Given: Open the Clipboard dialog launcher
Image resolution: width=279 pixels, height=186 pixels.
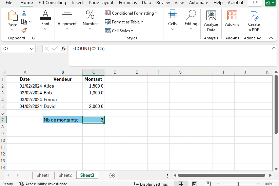Looking at the screenshot, I should [x=34, y=38].
